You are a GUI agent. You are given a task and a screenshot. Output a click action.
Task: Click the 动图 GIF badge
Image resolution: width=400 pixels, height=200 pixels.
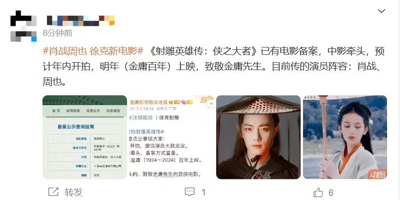[x=377, y=175]
